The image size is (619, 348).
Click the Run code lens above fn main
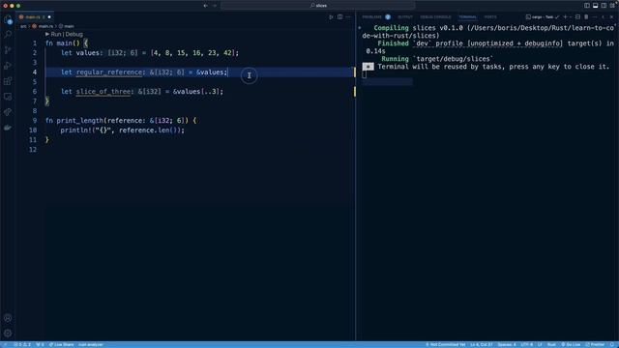click(56, 35)
